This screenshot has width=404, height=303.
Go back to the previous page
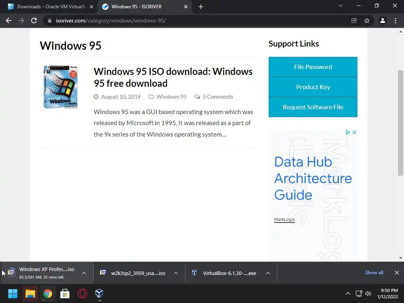(x=9, y=21)
